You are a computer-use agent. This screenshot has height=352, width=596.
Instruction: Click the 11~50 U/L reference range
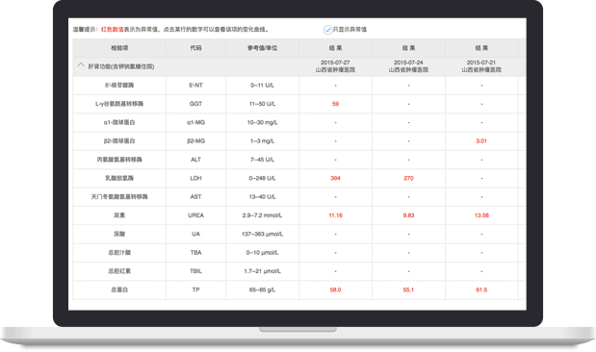pos(262,104)
